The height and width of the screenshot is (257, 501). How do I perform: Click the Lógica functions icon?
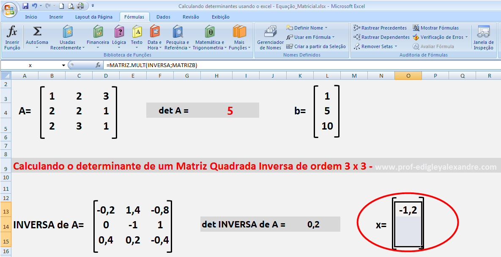119,37
